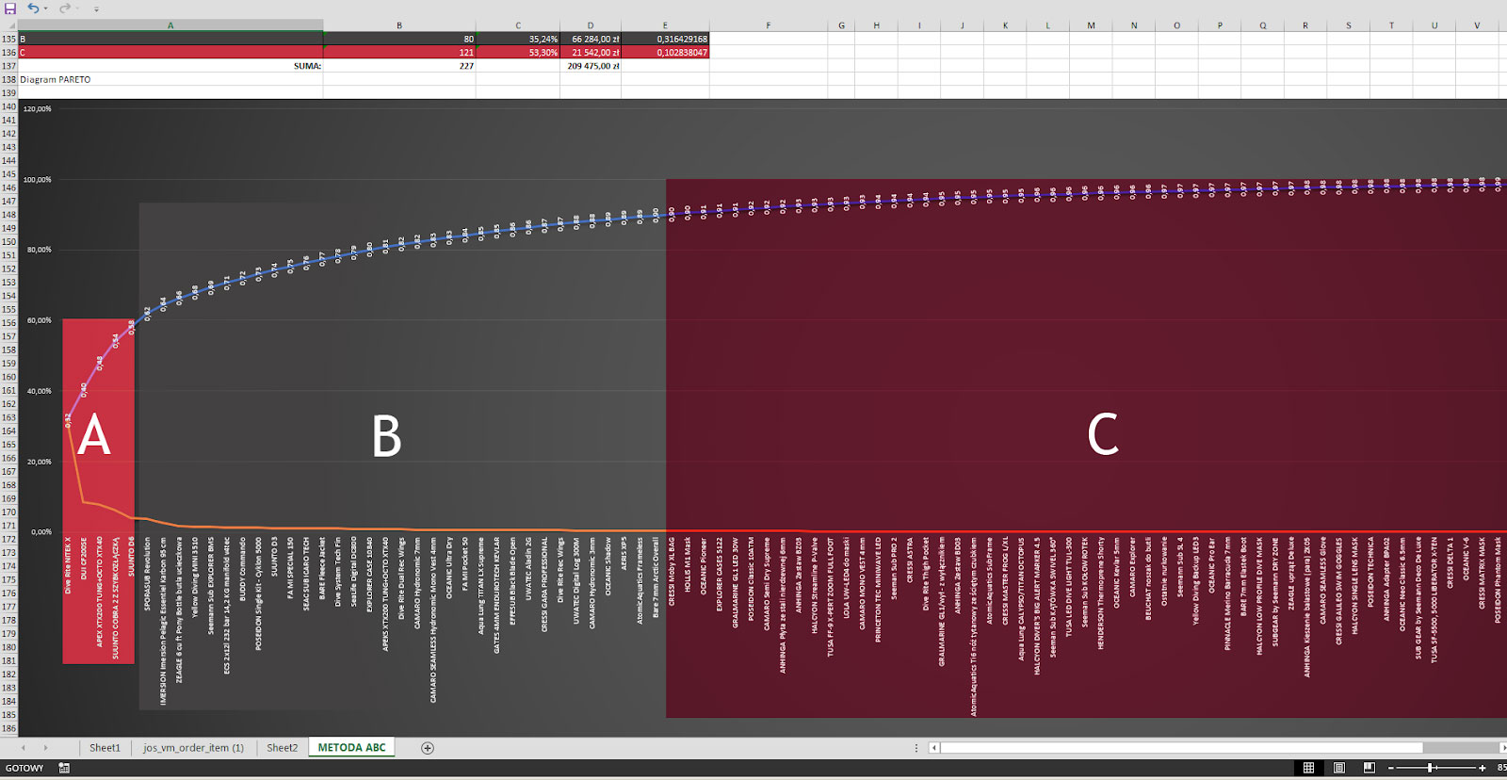Click the large 'A' label on the chart
The image size is (1507, 780).
[94, 435]
